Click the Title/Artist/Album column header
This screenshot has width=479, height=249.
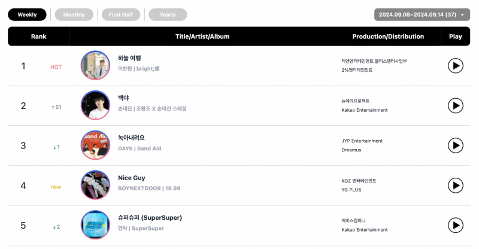[x=202, y=37]
